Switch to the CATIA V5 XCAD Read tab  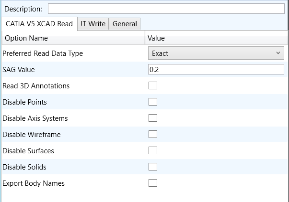tap(39, 24)
